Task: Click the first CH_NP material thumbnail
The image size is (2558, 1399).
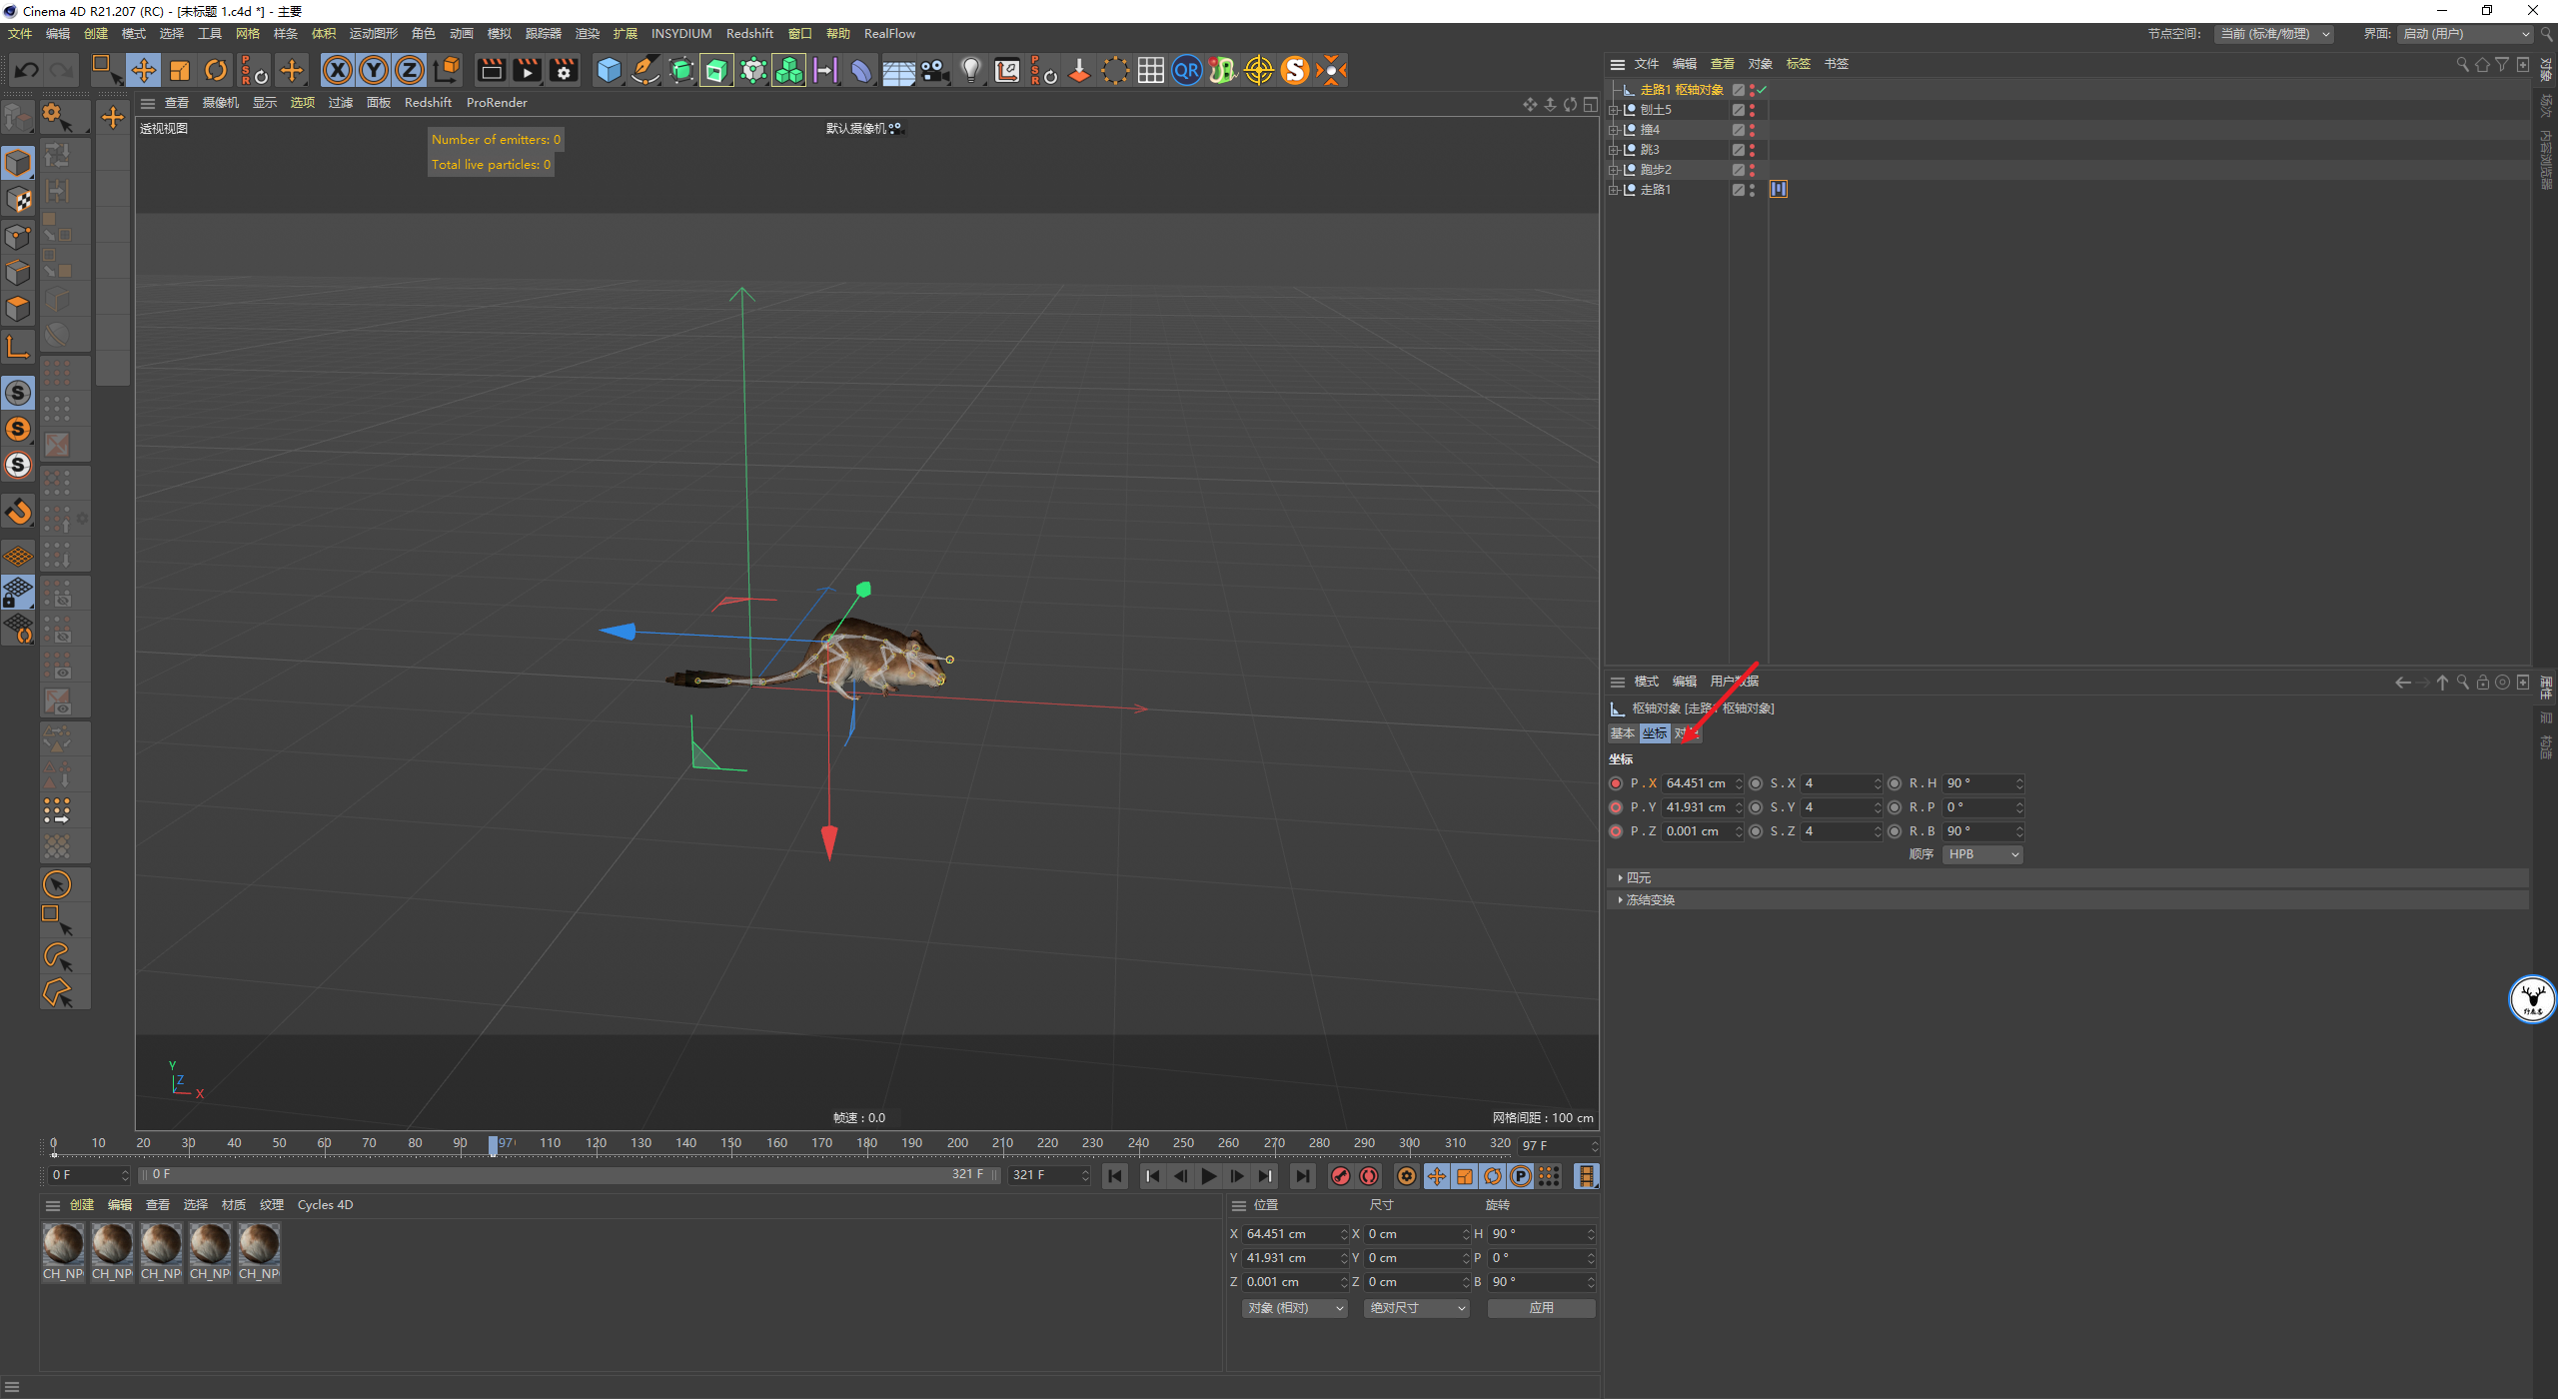Action: click(63, 1245)
